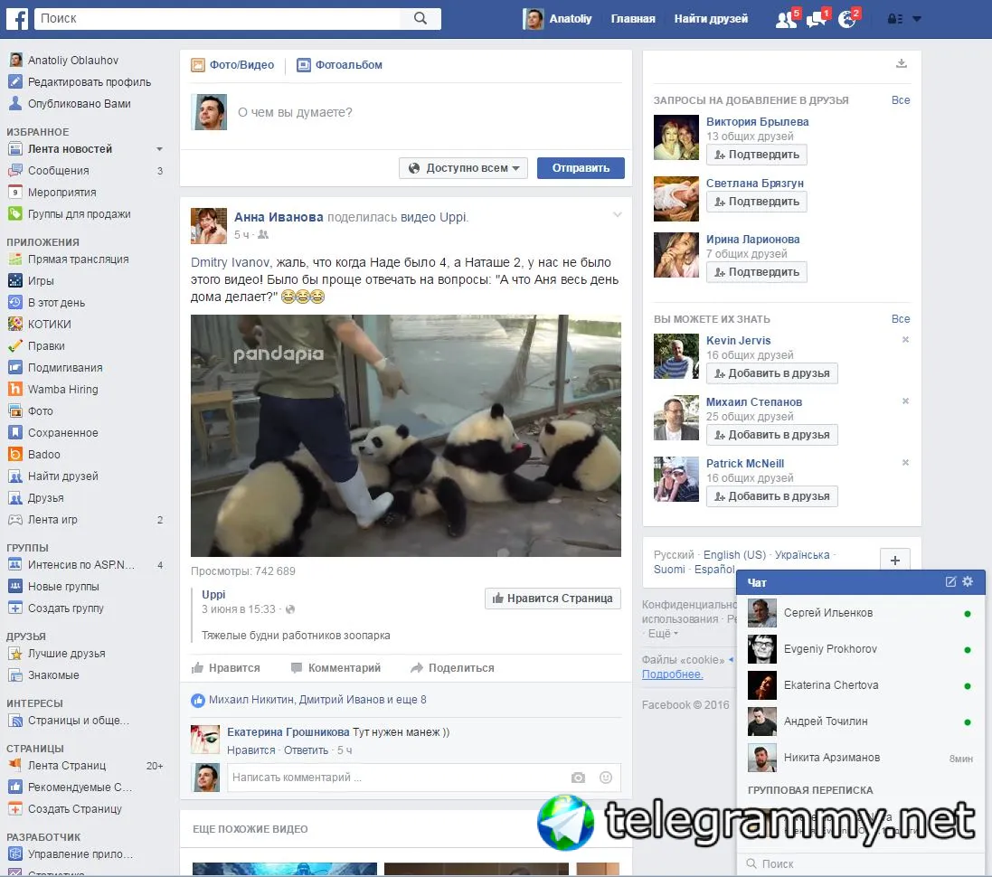This screenshot has width=992, height=877.
Task: Open Сохраненное in the sidebar
Action: 62,433
